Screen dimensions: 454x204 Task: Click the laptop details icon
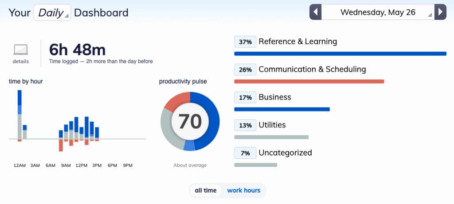click(x=20, y=50)
